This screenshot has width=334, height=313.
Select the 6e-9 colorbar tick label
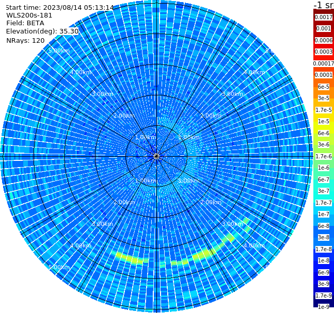point(324,272)
